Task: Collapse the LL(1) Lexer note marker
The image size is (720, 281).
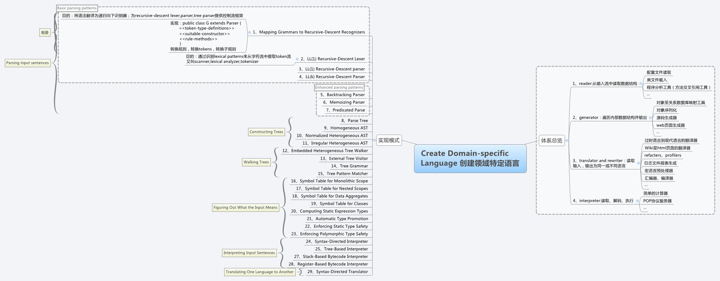Action: tap(297, 59)
